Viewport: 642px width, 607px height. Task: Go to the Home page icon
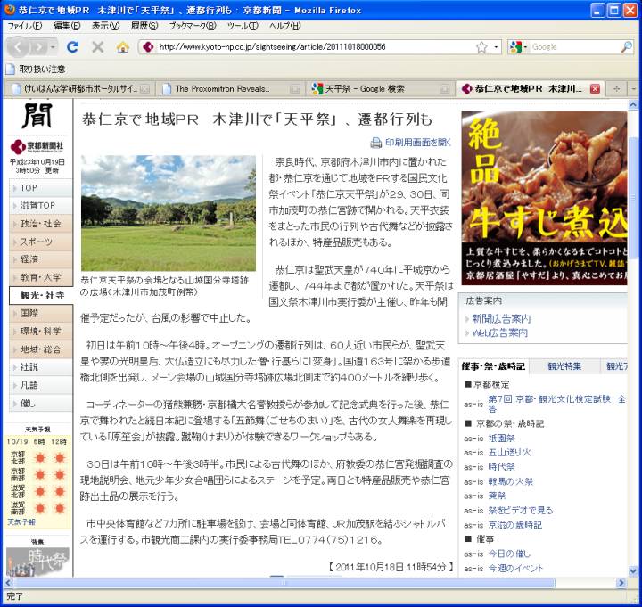[x=123, y=47]
